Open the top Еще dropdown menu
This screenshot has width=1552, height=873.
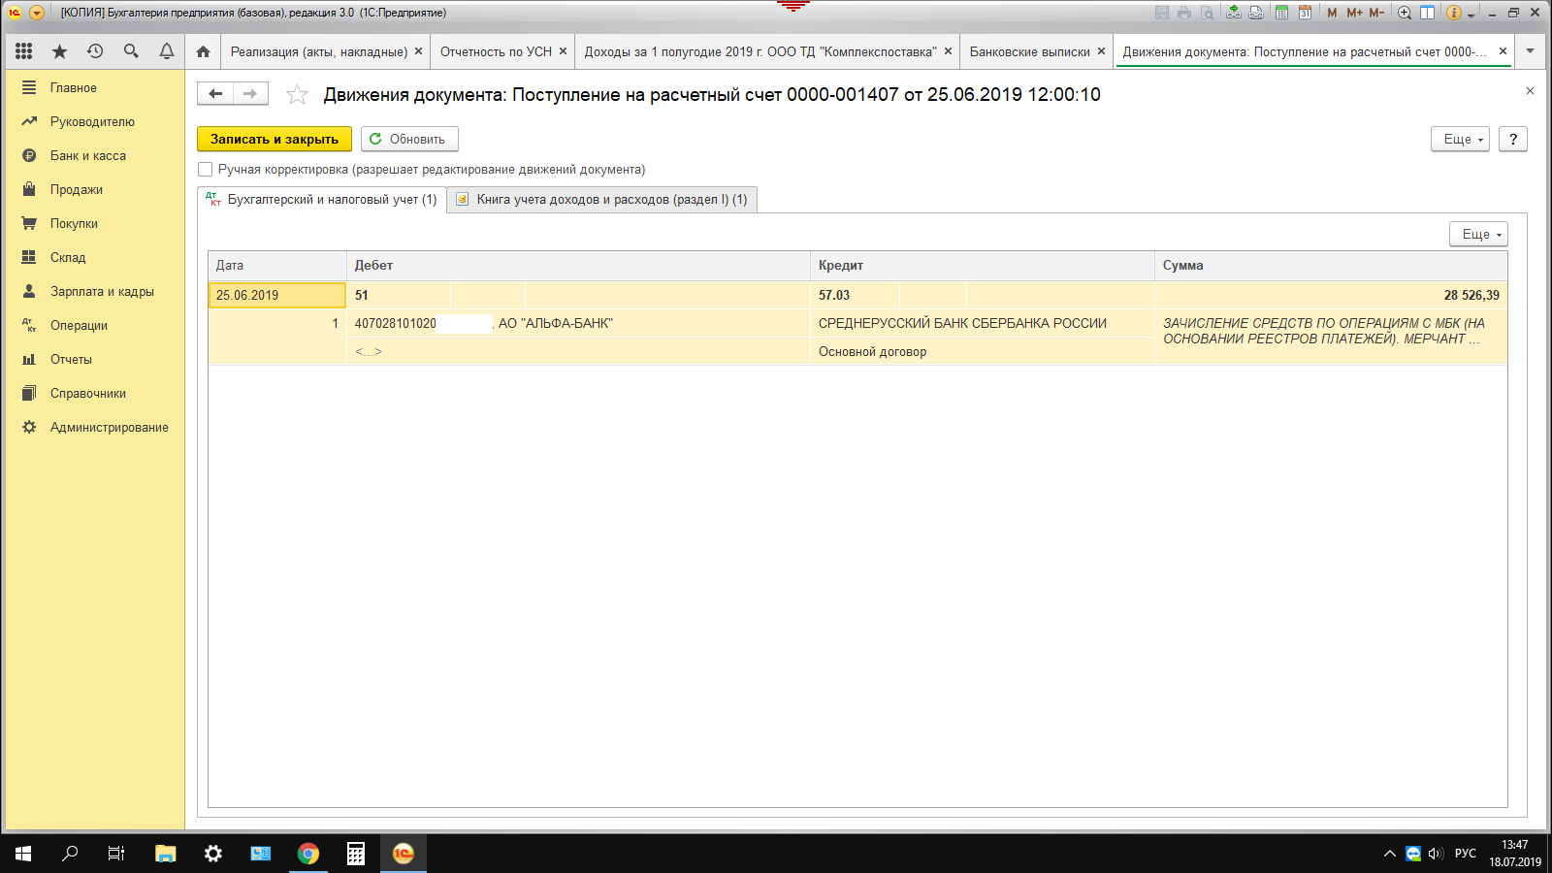click(1460, 139)
